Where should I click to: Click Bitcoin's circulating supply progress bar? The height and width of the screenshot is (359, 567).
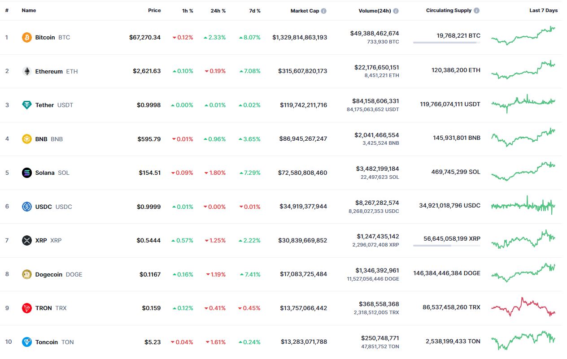coord(447,43)
